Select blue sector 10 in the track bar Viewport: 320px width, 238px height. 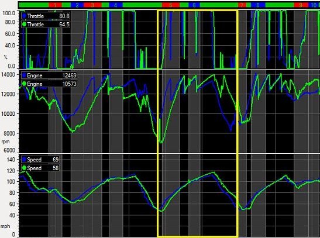[314, 5]
